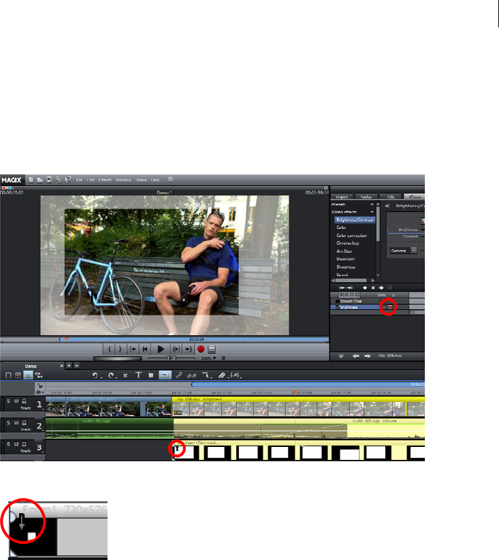Toggle the Smooth filter checkbox
The height and width of the screenshot is (560, 499).
(338, 301)
